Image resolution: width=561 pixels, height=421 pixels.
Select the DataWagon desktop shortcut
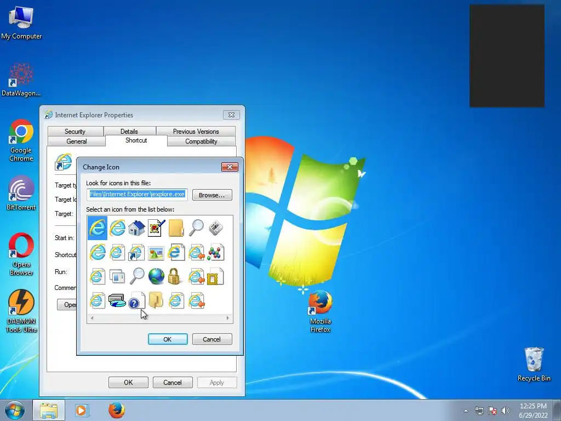21,80
